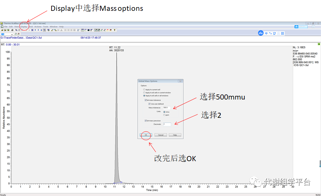Click the blue cloud upload button
This screenshot has width=321, height=196.
pyautogui.click(x=301, y=27)
